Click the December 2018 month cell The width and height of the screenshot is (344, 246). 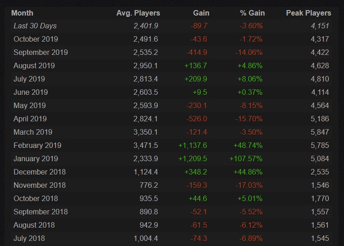39,172
